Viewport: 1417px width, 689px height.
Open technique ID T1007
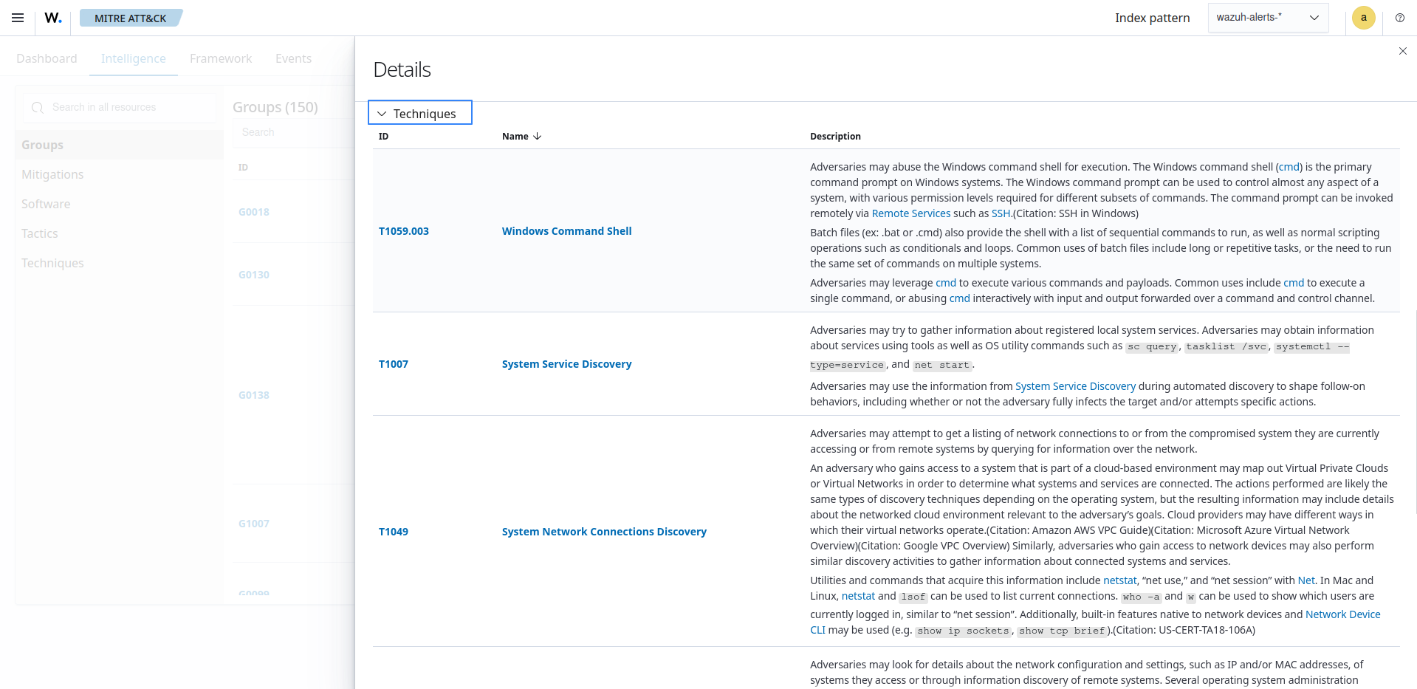coord(393,364)
